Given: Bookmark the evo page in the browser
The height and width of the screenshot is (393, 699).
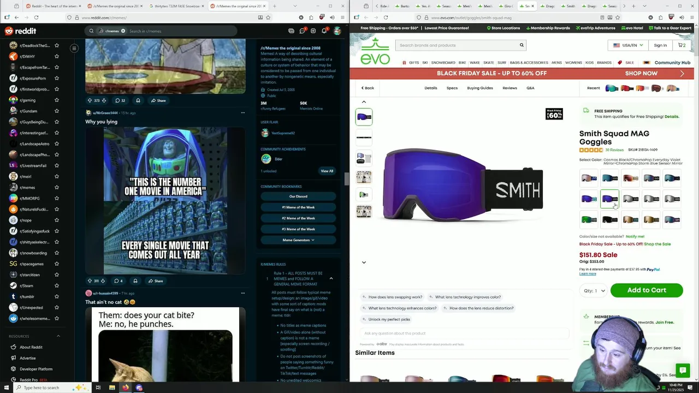Looking at the screenshot, I should (x=618, y=17).
